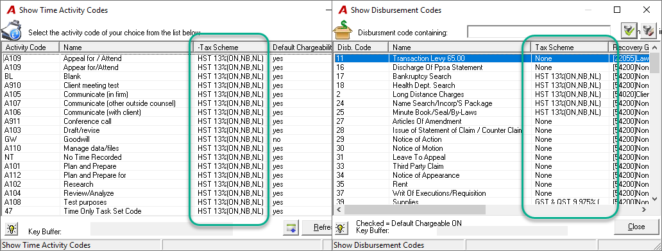
Task: Click the Default Chargeability column header
Action: (301, 48)
